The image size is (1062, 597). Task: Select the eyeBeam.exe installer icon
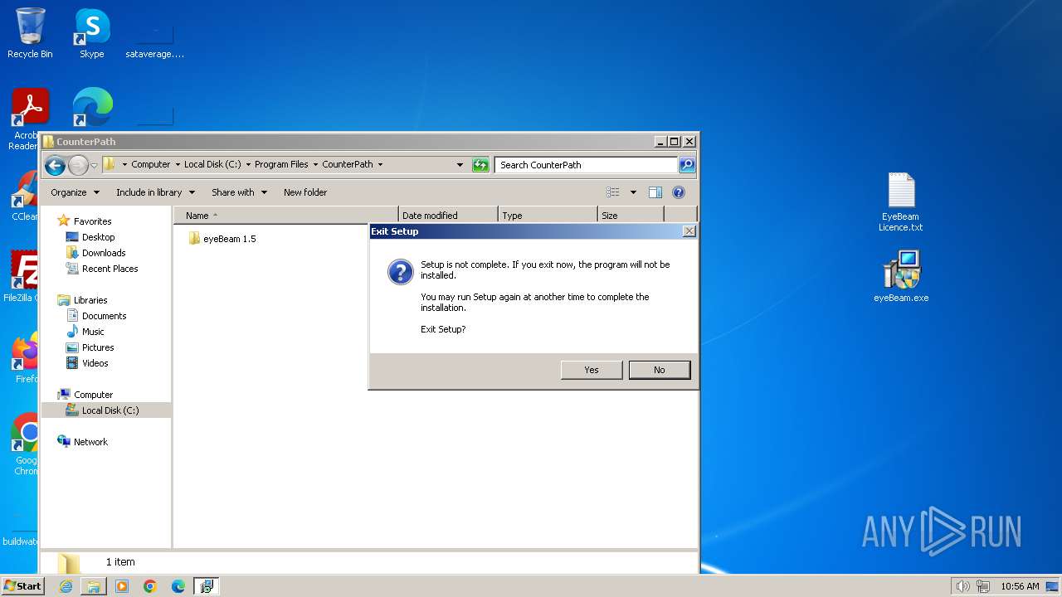coord(901,278)
